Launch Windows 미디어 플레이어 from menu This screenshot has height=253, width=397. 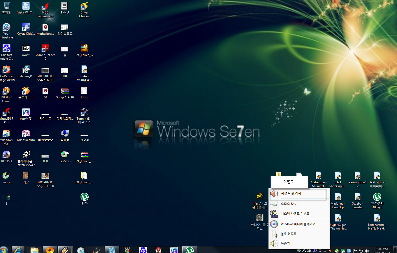tap(299, 224)
